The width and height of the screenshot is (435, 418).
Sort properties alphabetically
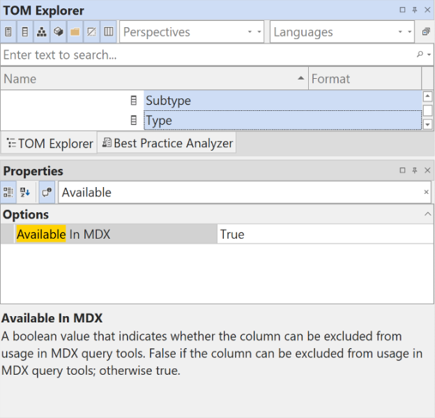click(x=26, y=193)
